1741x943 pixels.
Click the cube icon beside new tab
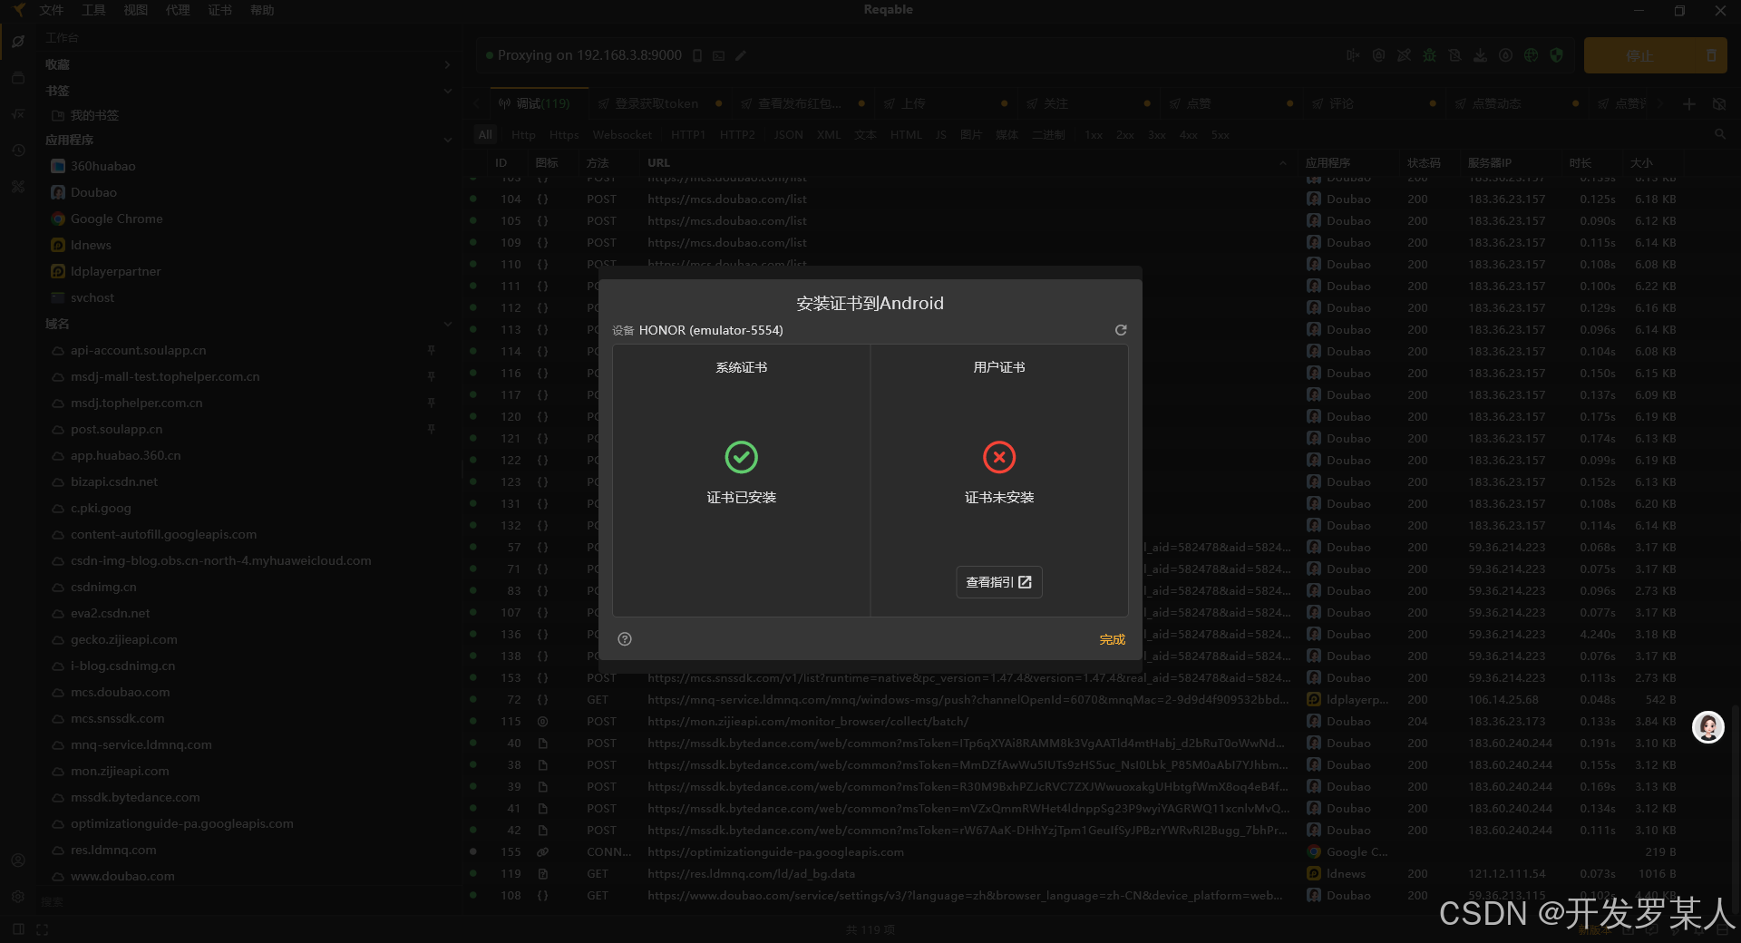pos(1718,104)
